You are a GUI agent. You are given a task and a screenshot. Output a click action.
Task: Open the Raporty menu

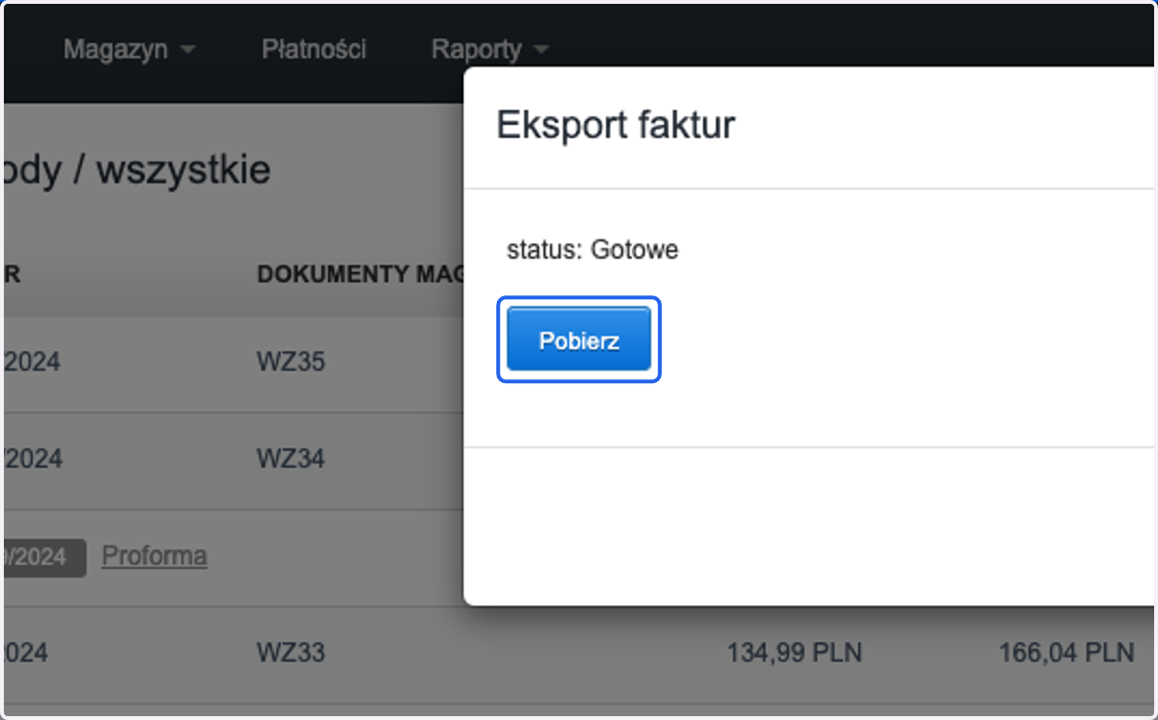pyautogui.click(x=489, y=49)
